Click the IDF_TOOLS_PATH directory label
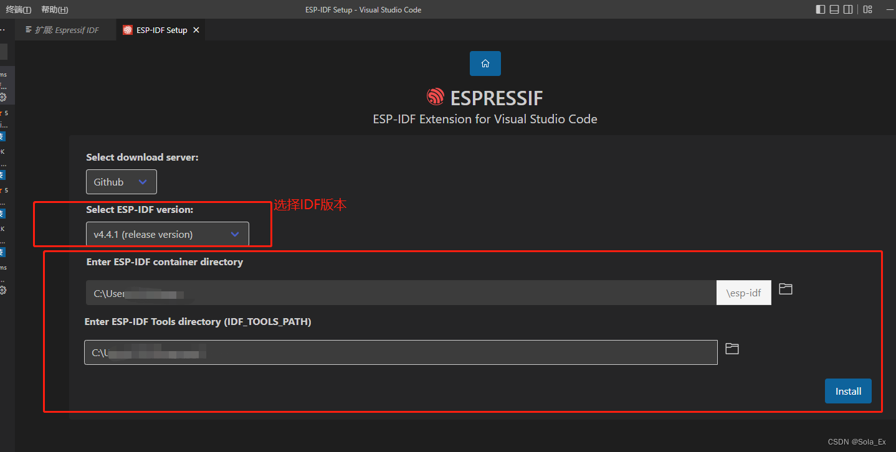 (198, 322)
